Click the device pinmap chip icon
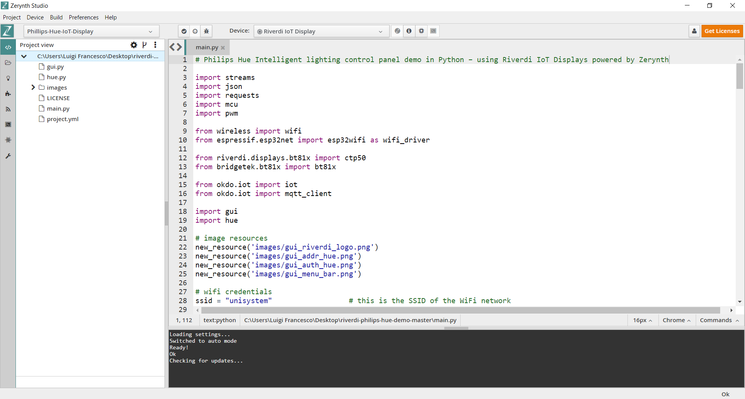 coord(421,31)
